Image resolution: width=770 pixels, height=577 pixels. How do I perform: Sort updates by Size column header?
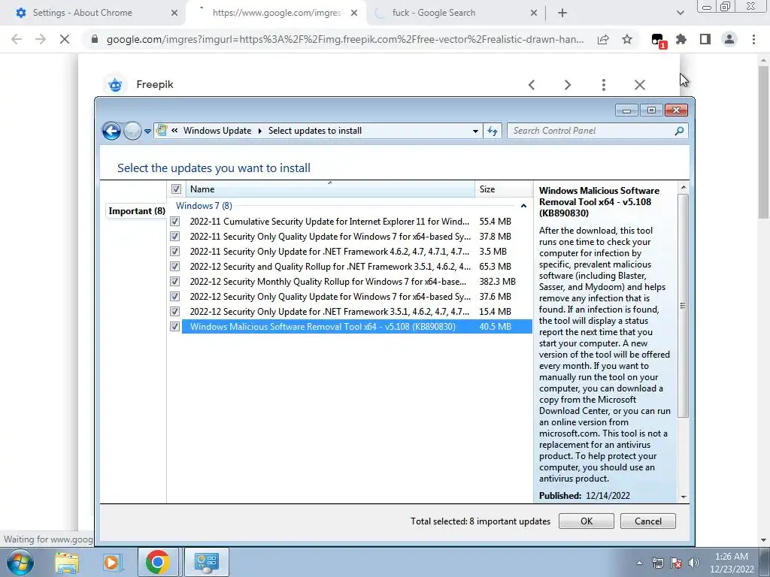coord(503,189)
